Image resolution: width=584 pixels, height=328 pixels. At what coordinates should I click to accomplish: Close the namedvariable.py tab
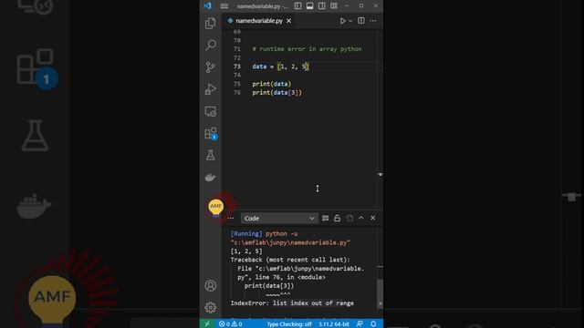(x=289, y=21)
